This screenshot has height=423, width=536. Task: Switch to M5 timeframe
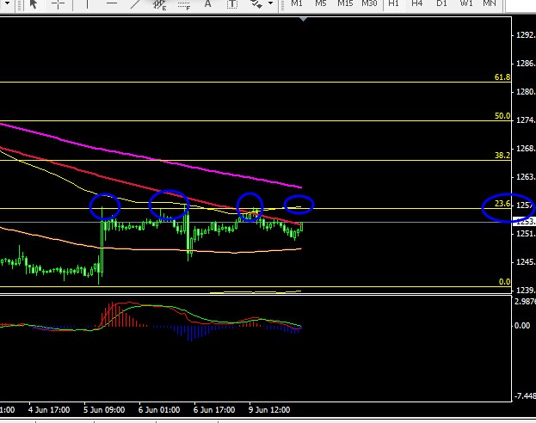coord(321,3)
